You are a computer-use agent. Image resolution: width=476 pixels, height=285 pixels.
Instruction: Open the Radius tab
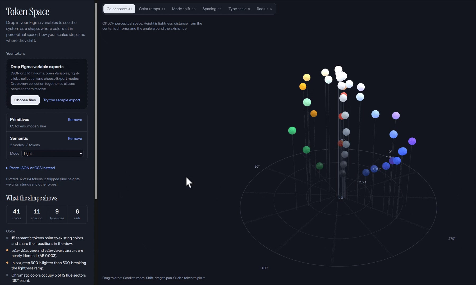264,9
